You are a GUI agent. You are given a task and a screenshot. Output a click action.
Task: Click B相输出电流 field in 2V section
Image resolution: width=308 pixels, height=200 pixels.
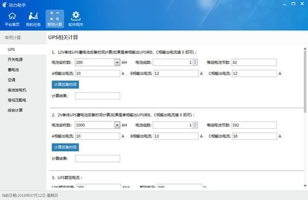click(176, 136)
